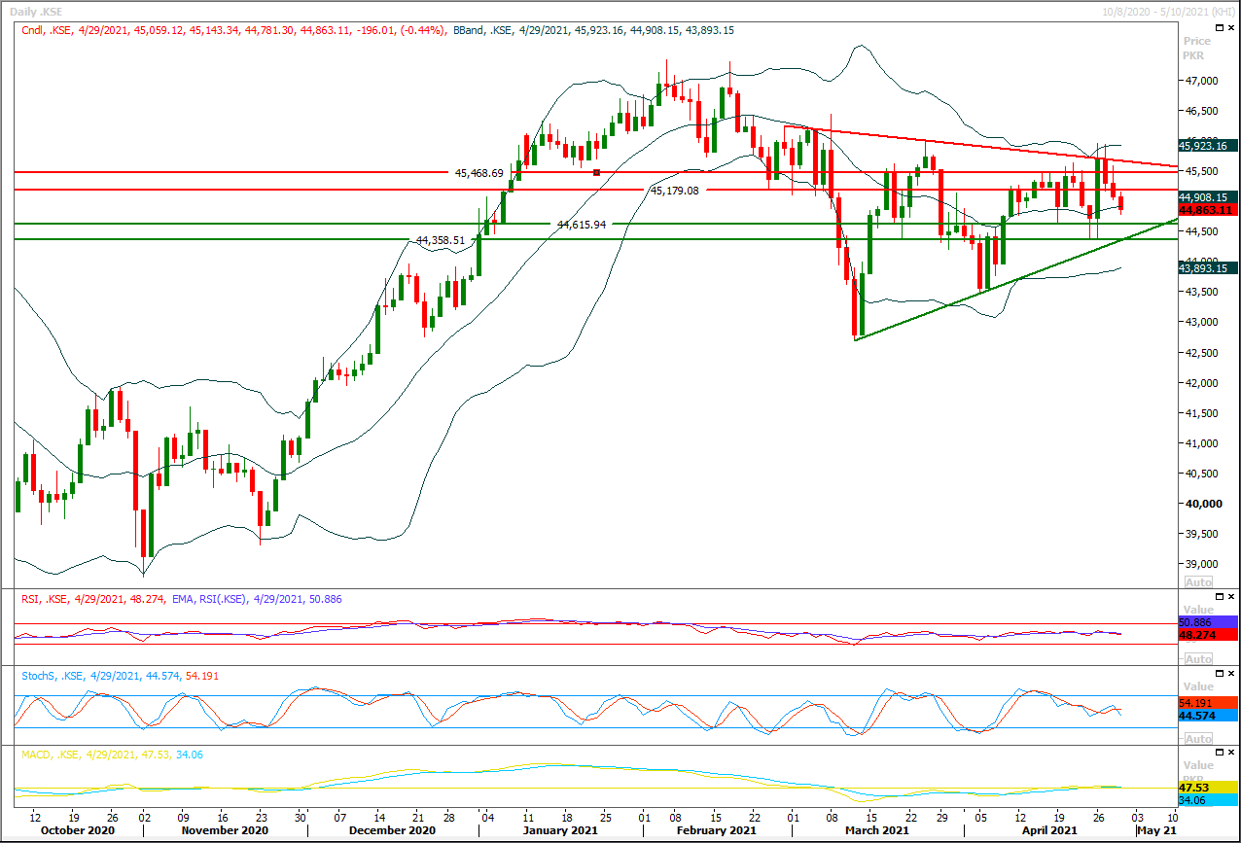
Task: Click the November 2020 time axis label
Action: click(x=225, y=831)
